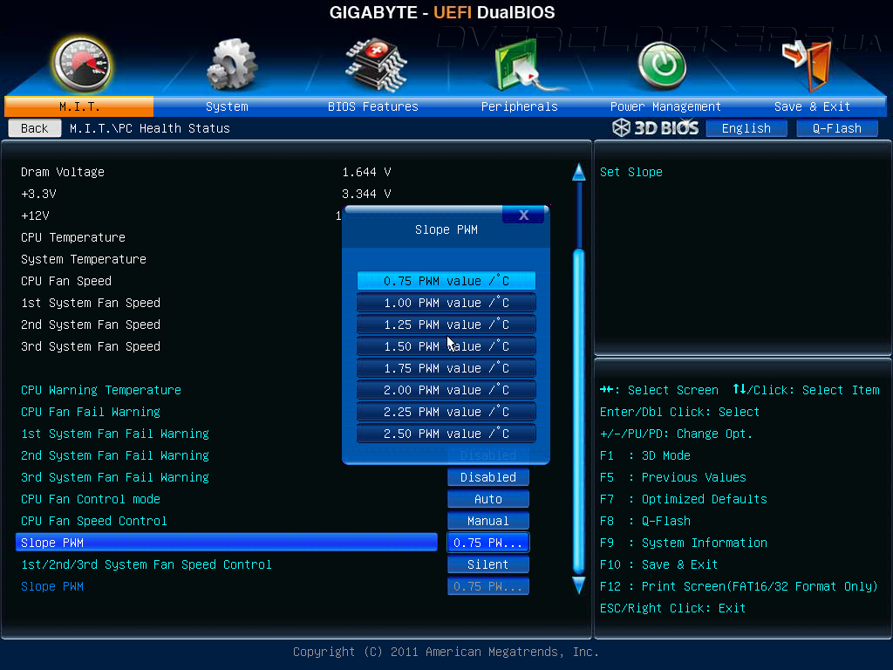
Task: Launch the Q-Flash utility button
Action: [836, 128]
